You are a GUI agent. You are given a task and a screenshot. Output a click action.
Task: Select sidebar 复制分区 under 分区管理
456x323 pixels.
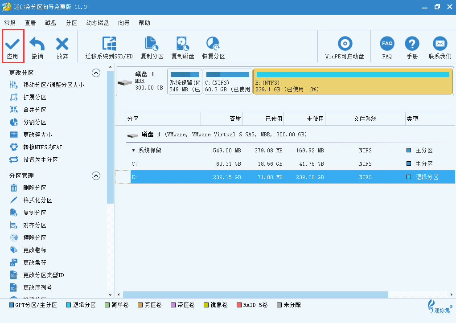tap(28, 213)
